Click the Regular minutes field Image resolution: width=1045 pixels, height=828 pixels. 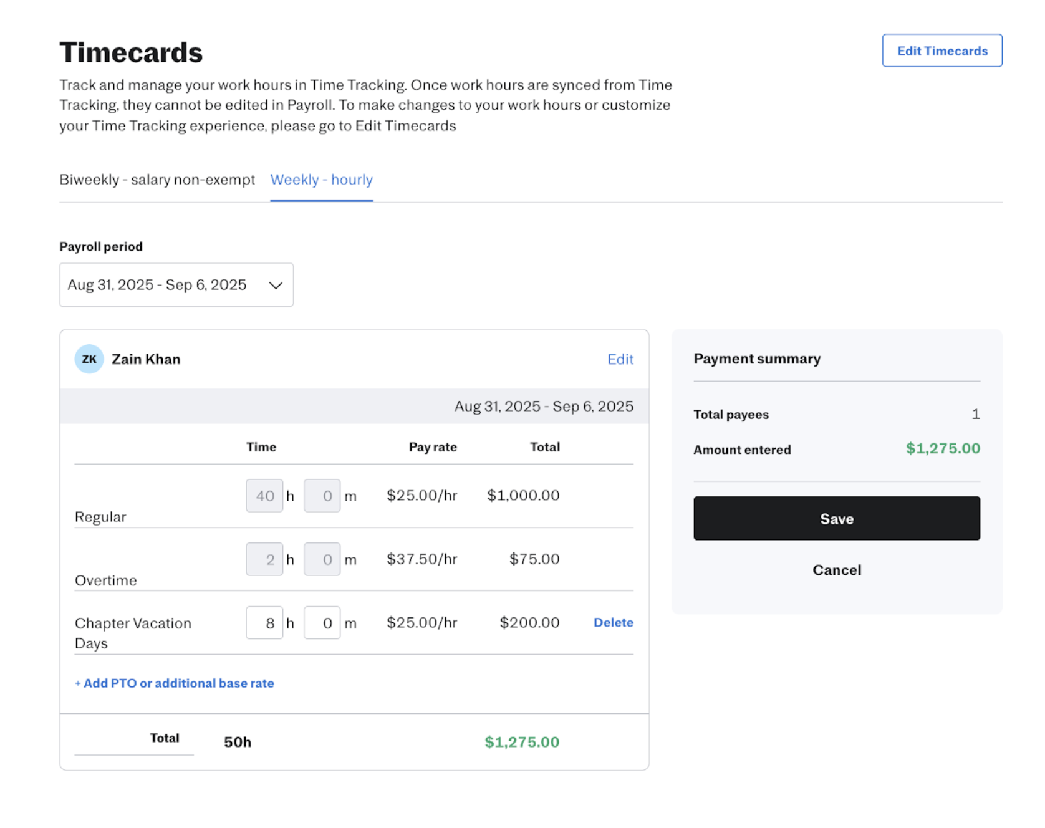(x=322, y=496)
